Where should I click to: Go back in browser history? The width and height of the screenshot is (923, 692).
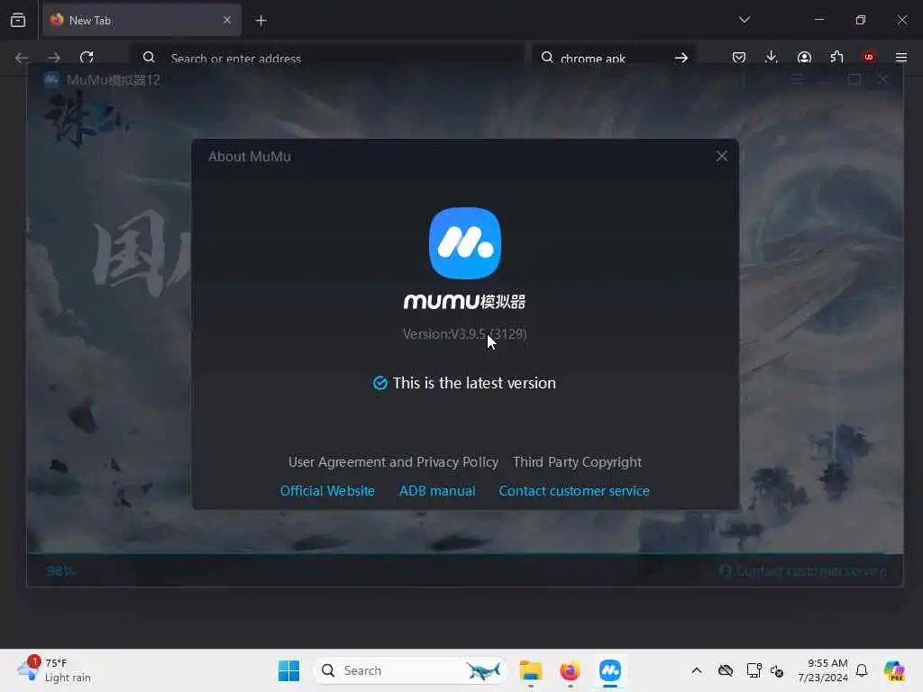[22, 58]
